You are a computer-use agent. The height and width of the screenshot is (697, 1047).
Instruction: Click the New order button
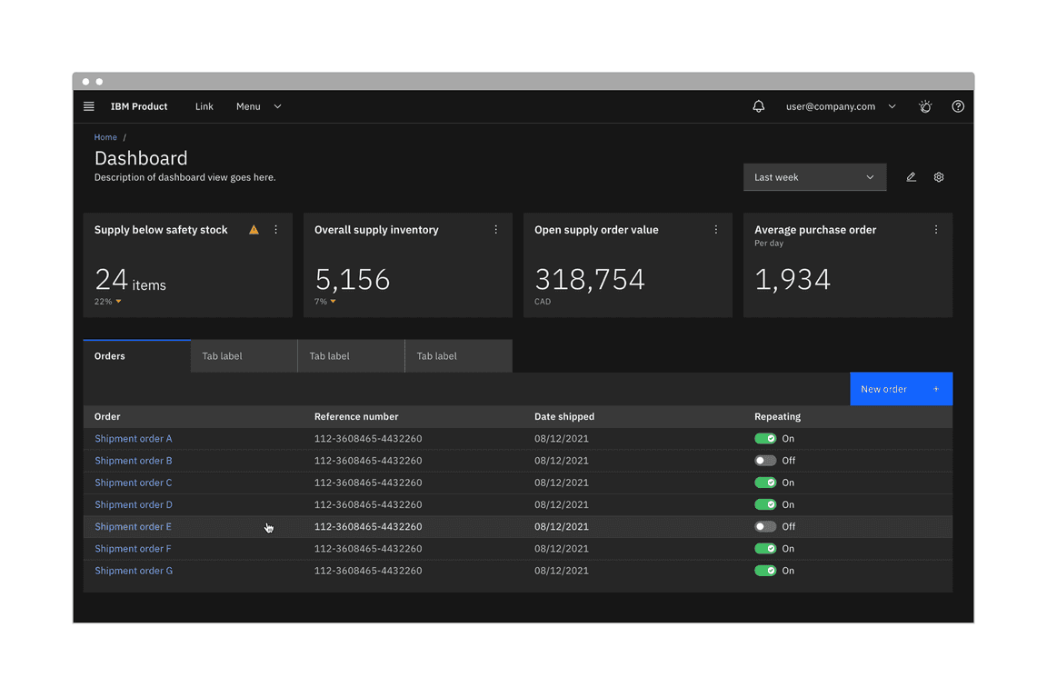click(x=901, y=388)
